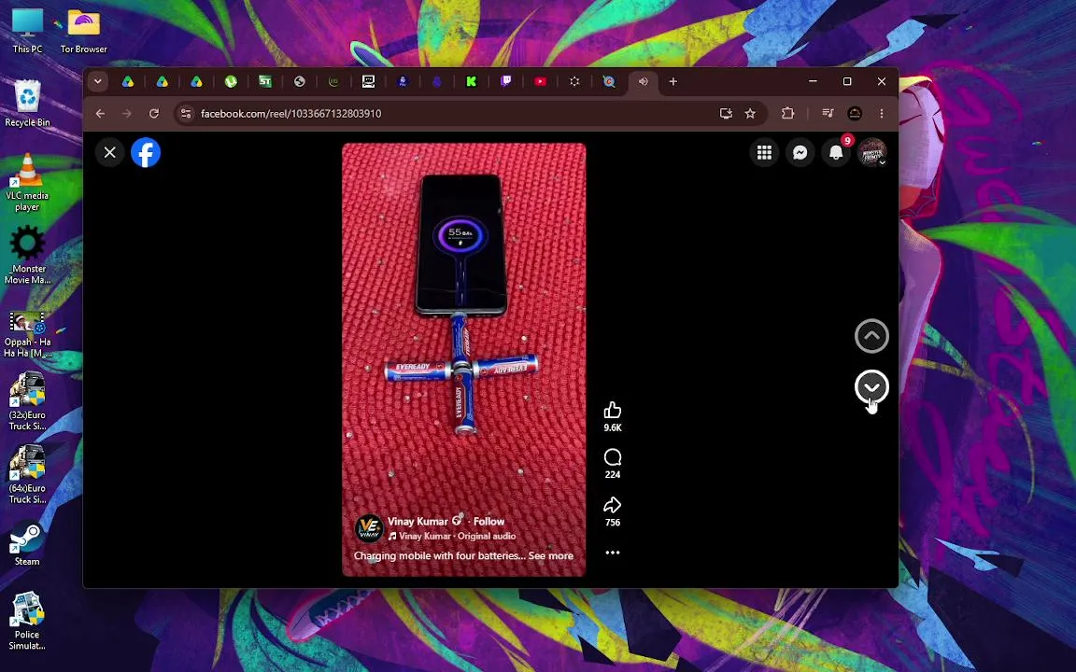The image size is (1076, 672).
Task: Open Chrome's three-dot menu
Action: 882,113
